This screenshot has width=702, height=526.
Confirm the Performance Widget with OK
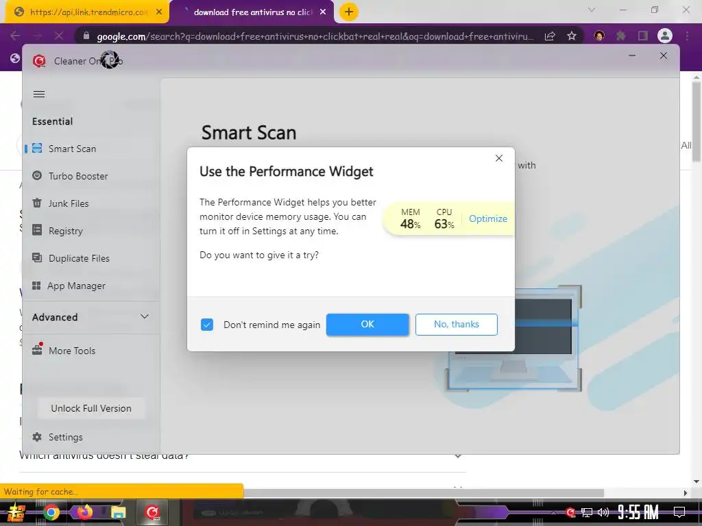(x=367, y=324)
